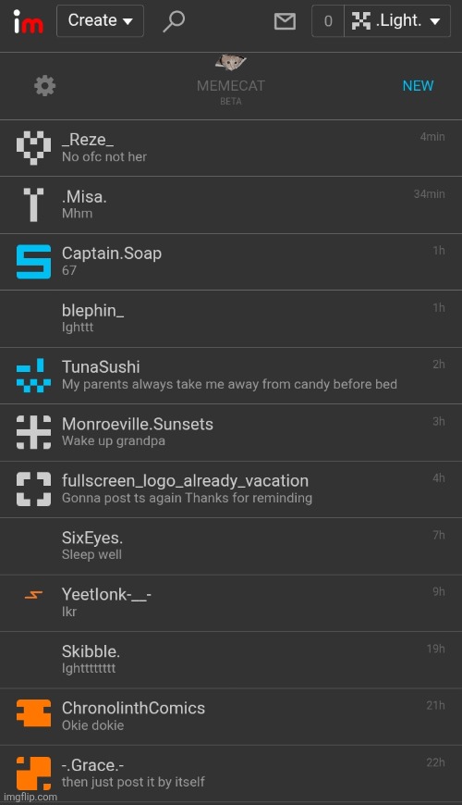
Task: Click Captain.Soap's blue S avatar
Action: pyautogui.click(x=34, y=262)
